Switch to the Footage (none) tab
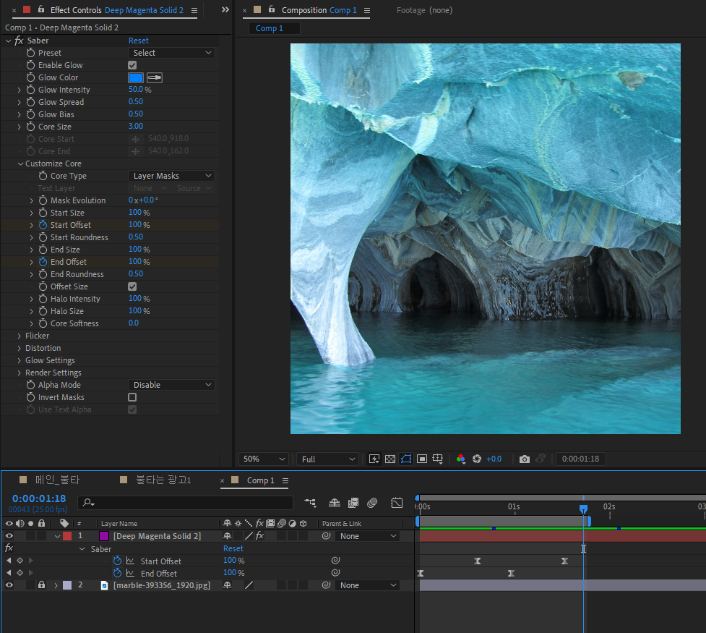Image resolution: width=706 pixels, height=633 pixels. (x=425, y=10)
